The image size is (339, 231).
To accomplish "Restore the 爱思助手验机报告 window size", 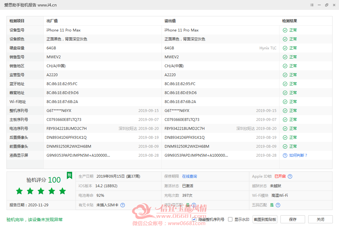I will [x=327, y=5].
